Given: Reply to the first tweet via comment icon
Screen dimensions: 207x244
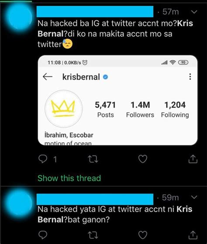Looking at the screenshot, I should pyautogui.click(x=43, y=159).
